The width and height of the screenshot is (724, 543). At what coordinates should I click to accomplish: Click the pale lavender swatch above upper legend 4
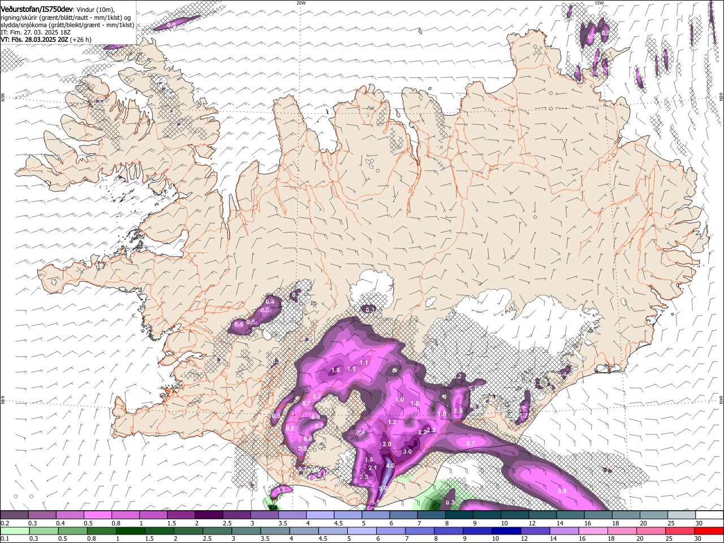(x=320, y=515)
